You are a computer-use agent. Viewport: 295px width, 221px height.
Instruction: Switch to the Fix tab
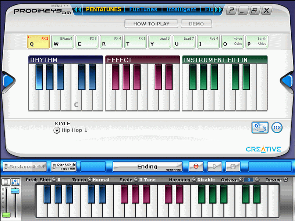click(x=209, y=10)
